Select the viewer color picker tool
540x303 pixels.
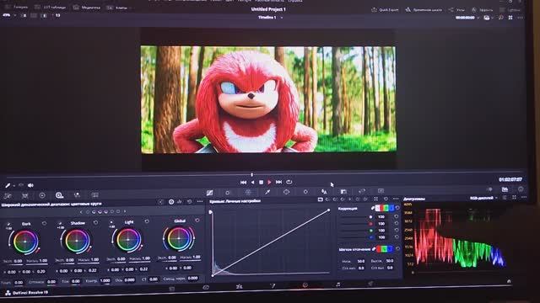[x=8, y=185]
